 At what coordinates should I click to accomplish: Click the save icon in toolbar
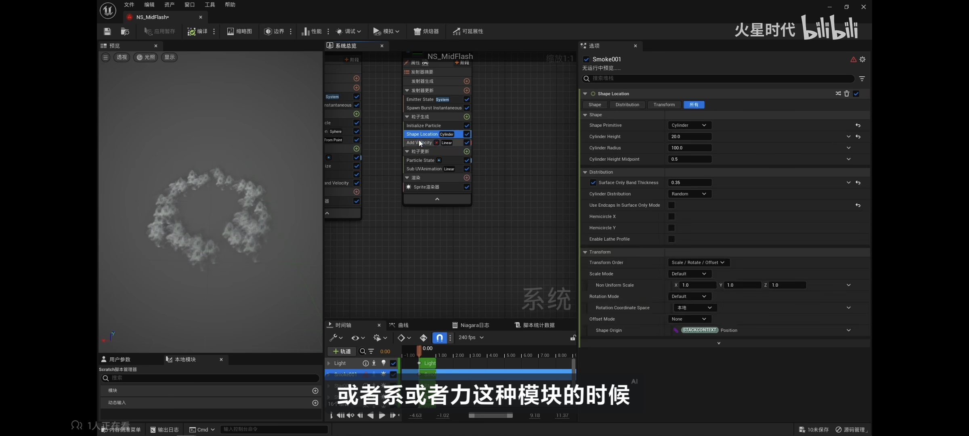click(107, 31)
